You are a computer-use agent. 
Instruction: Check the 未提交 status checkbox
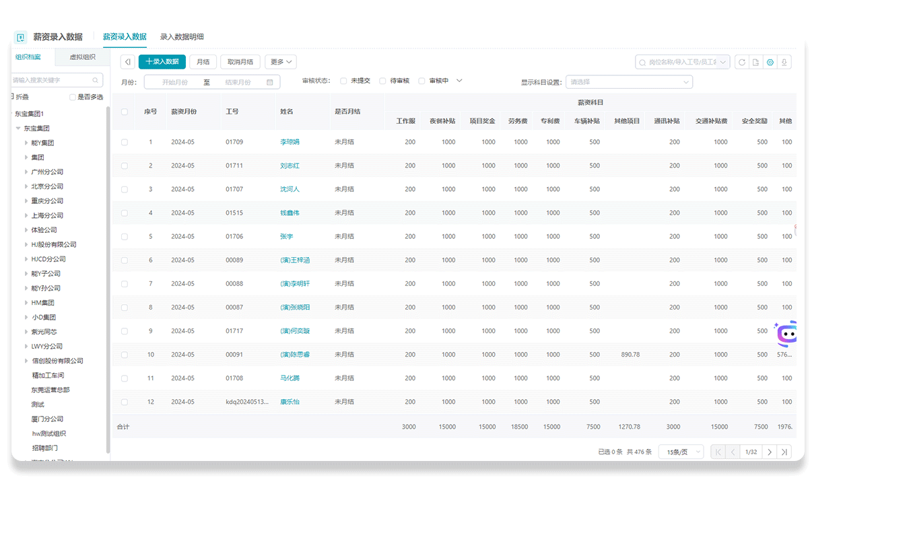(x=343, y=81)
